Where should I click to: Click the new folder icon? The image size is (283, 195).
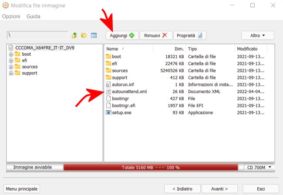[x=84, y=35]
